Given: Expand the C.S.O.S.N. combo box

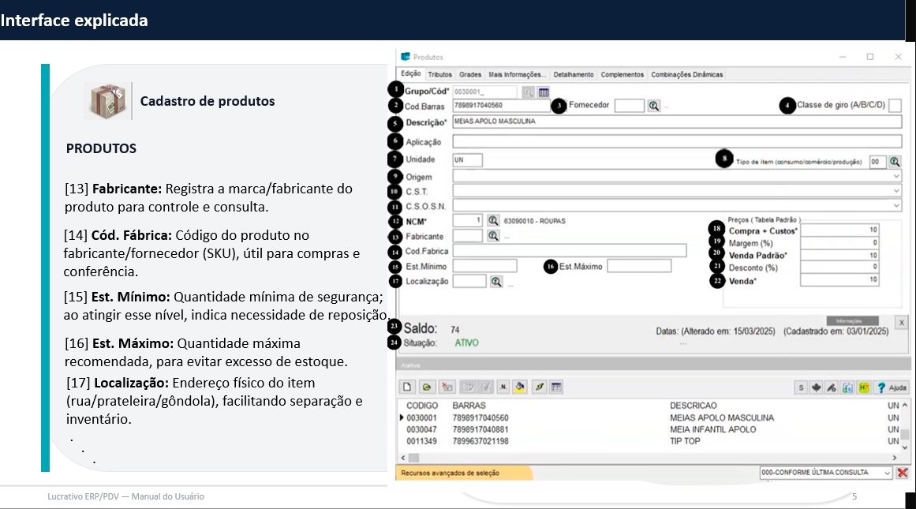Looking at the screenshot, I should click(895, 206).
